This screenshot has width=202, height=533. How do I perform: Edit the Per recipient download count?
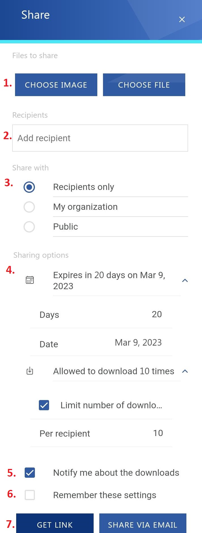point(158,433)
